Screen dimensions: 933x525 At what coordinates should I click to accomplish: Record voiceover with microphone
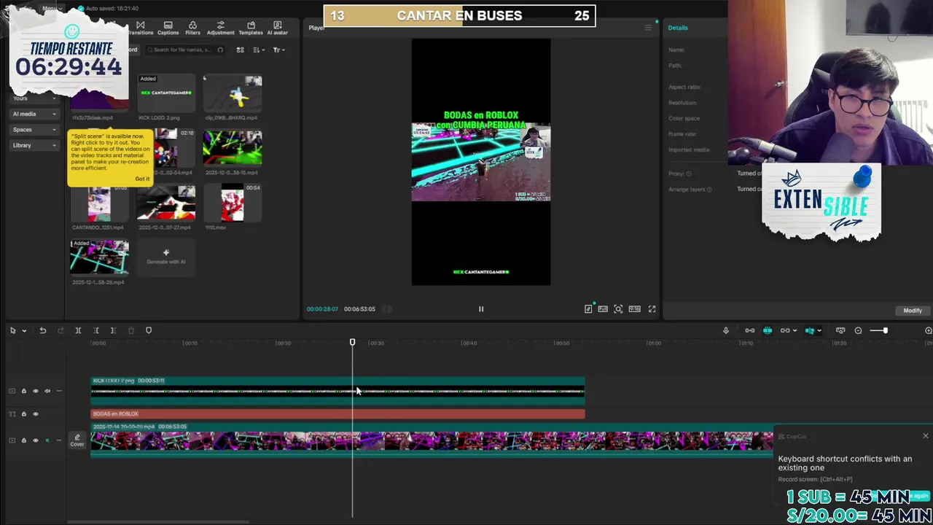click(x=726, y=331)
